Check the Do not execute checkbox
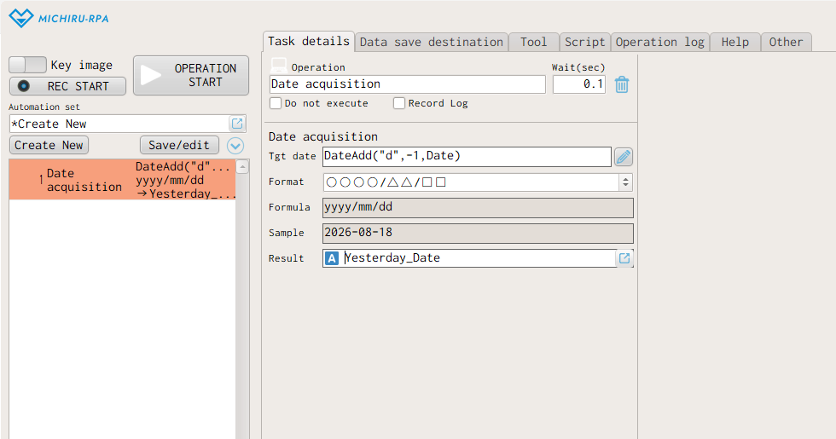This screenshot has width=836, height=439. point(276,103)
